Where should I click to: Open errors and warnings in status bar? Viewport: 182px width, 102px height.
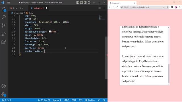[7, 100]
